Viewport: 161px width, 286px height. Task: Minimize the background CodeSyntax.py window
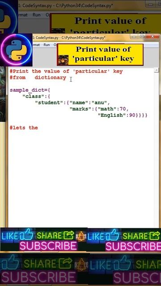(x=151, y=4)
